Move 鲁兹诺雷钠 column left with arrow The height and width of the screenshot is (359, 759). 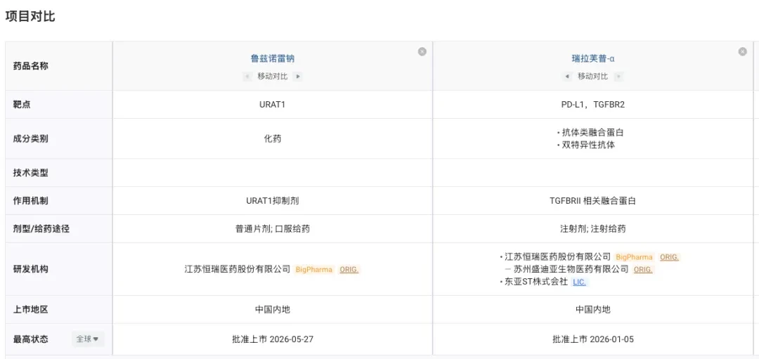[x=247, y=77]
